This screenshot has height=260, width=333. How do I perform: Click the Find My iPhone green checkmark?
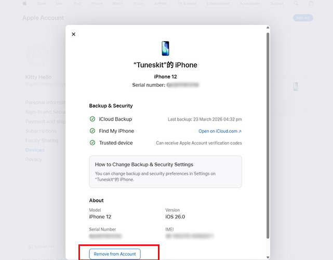click(x=92, y=131)
